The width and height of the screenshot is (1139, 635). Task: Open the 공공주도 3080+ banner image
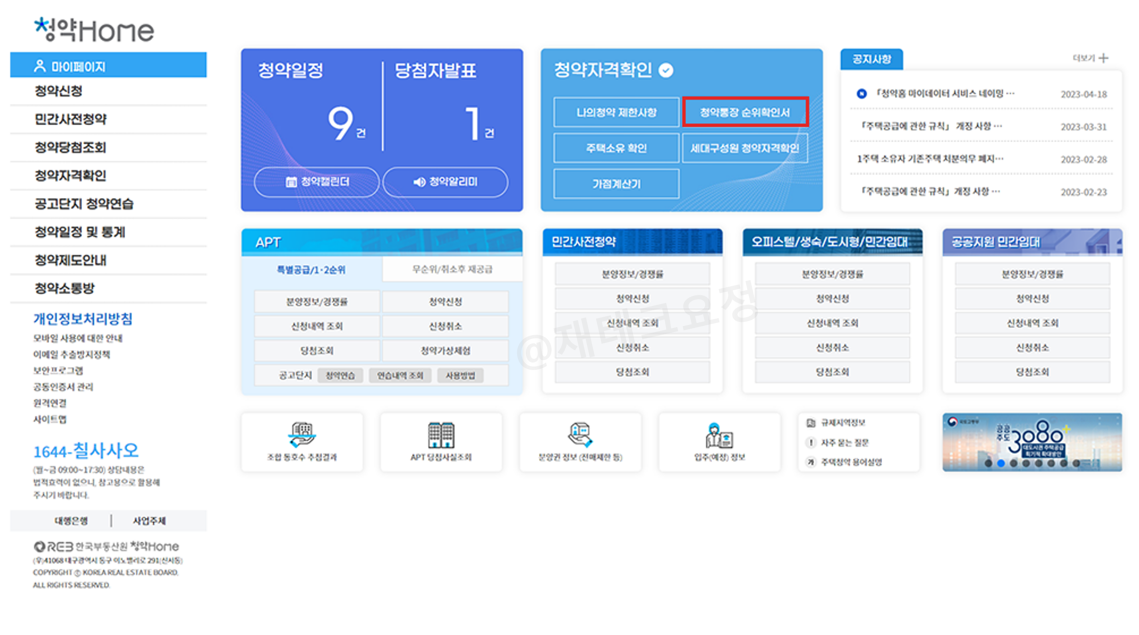[x=1032, y=442]
